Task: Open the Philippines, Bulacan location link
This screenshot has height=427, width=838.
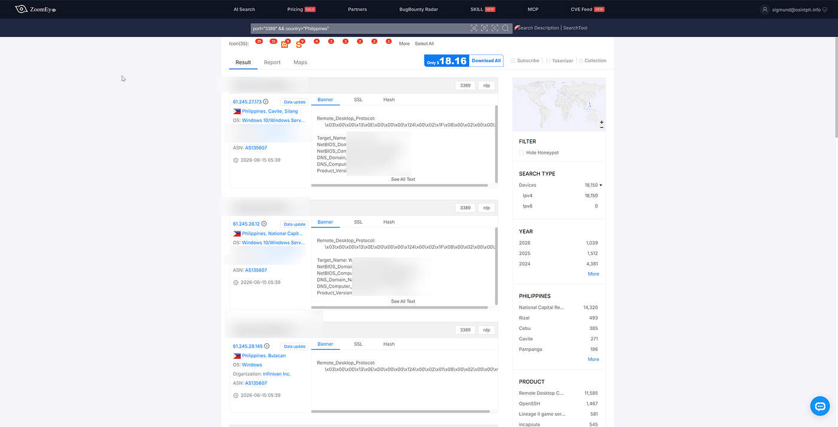Action: (264, 356)
